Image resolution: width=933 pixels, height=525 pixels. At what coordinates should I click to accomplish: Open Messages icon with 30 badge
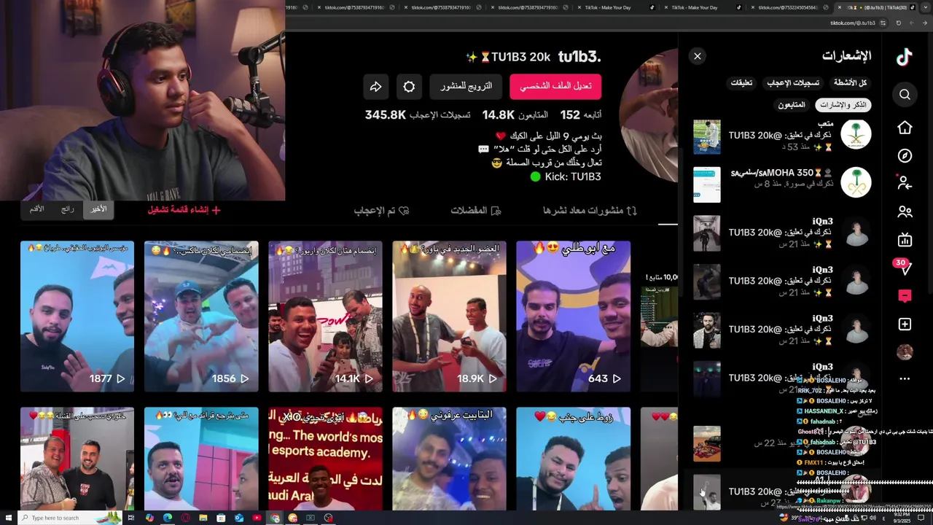904,267
